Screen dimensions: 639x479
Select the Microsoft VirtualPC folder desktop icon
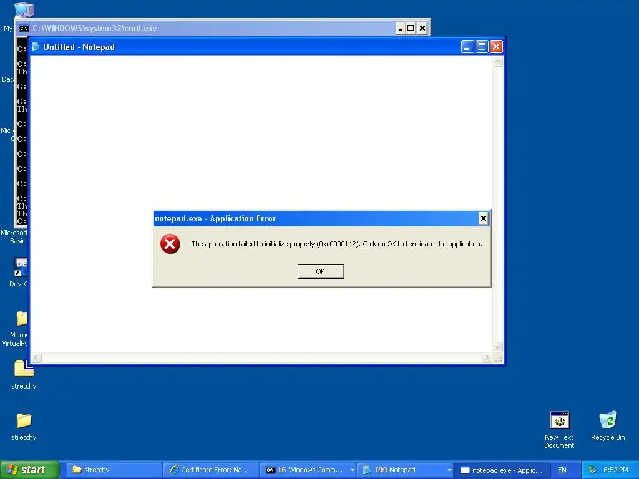pyautogui.click(x=15, y=328)
